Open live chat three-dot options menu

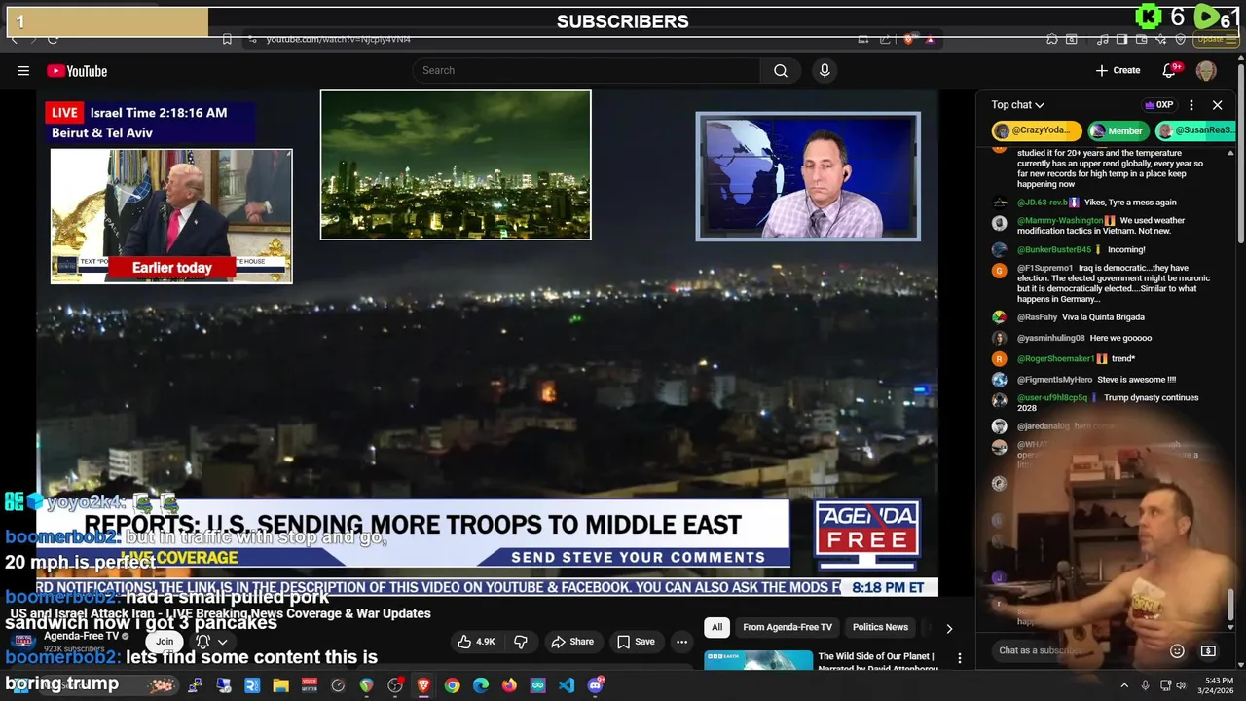pyautogui.click(x=1191, y=105)
